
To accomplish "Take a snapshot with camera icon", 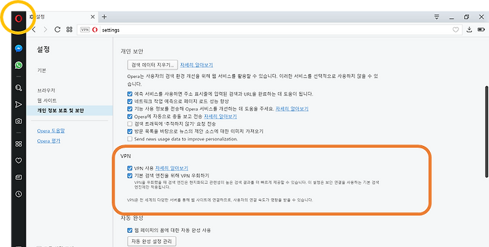I will pyautogui.click(x=19, y=121).
